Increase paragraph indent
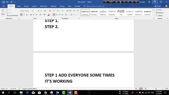 tap(70, 11)
